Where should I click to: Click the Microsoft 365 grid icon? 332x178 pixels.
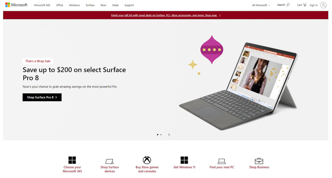point(72,160)
